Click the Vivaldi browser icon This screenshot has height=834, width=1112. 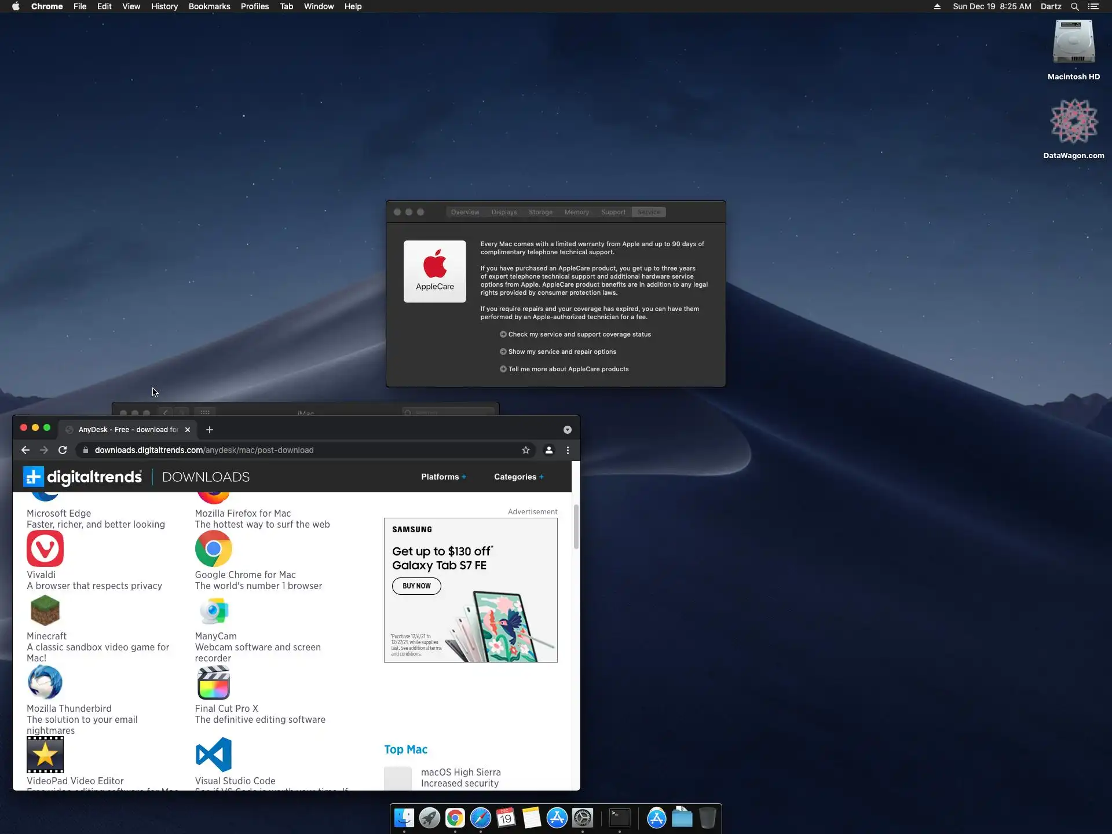[45, 548]
